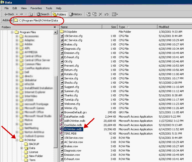Click the Back navigation arrow button
192x162 pixels.
[x=9, y=14]
